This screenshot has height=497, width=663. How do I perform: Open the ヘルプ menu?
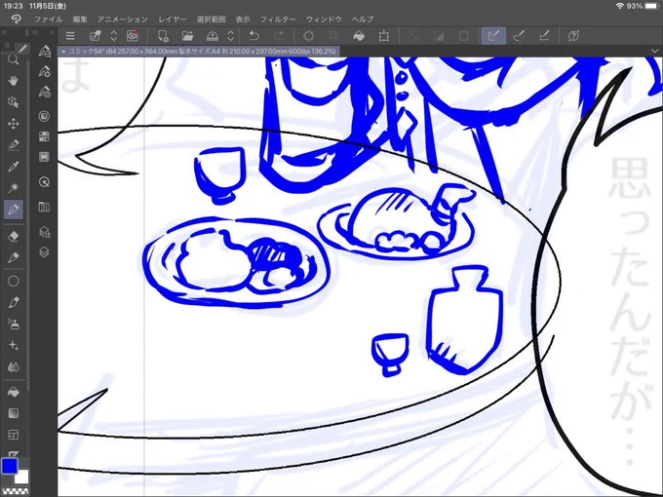[363, 19]
